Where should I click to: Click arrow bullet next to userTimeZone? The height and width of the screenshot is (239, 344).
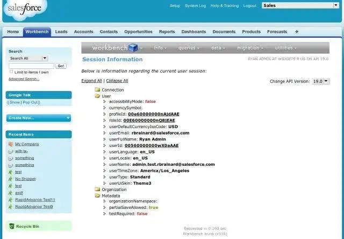105,171
